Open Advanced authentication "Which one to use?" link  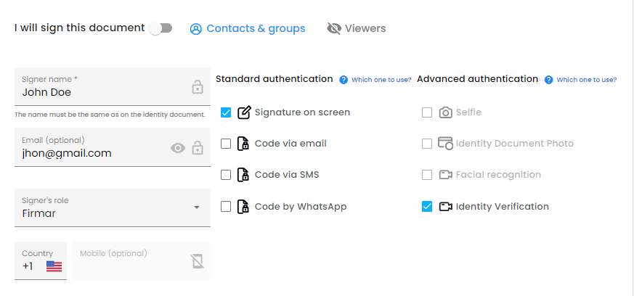click(586, 80)
